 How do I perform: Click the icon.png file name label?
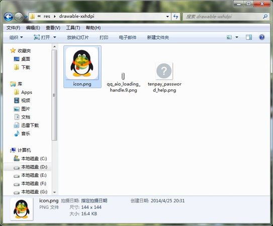(x=82, y=84)
